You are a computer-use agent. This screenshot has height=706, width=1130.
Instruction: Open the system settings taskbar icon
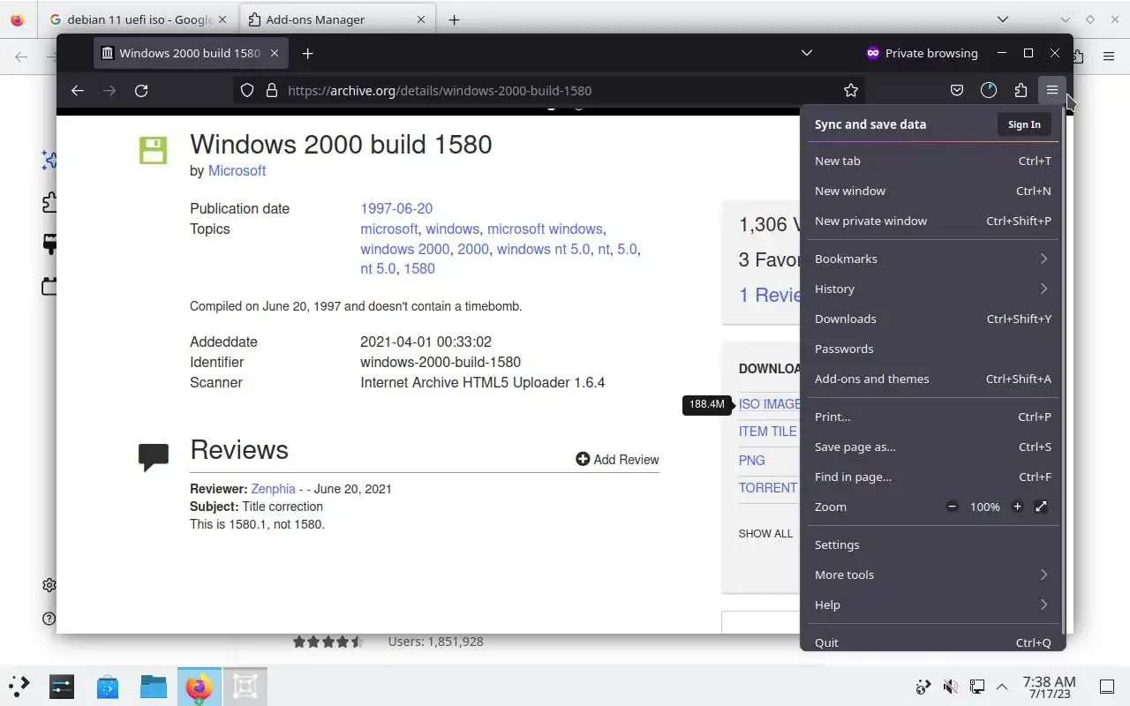62,686
